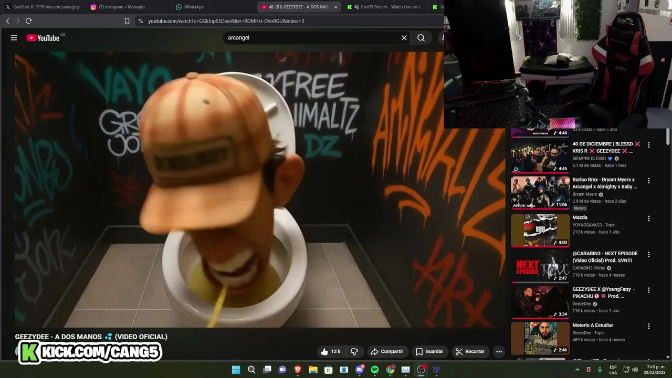View site information icon in address bar

pos(140,21)
